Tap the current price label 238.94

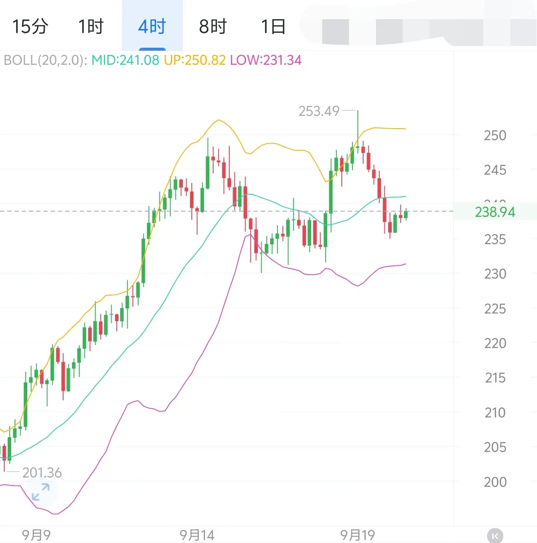pyautogui.click(x=495, y=212)
